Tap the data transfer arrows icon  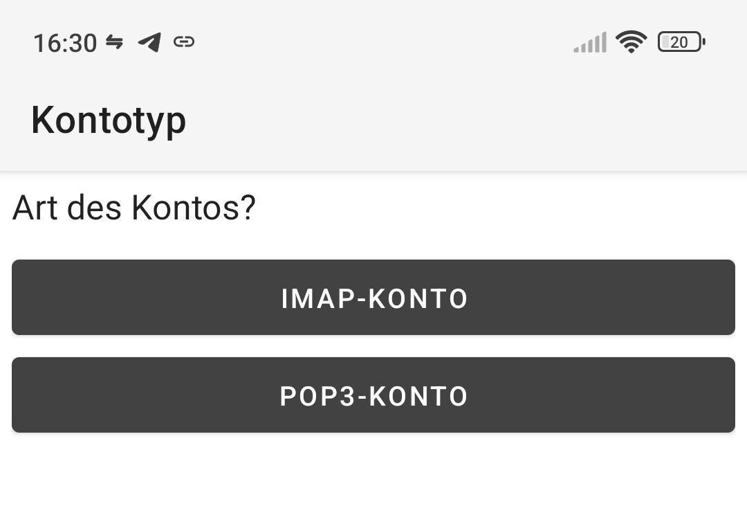pyautogui.click(x=114, y=42)
